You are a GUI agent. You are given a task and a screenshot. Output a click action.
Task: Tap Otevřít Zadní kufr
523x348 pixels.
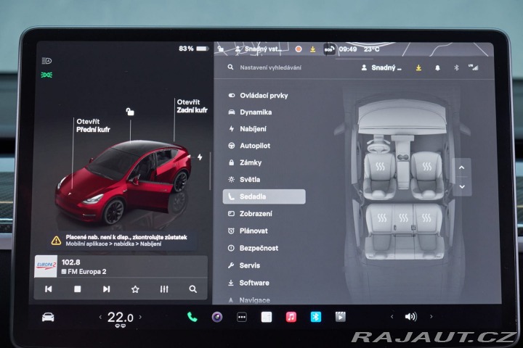coord(192,106)
